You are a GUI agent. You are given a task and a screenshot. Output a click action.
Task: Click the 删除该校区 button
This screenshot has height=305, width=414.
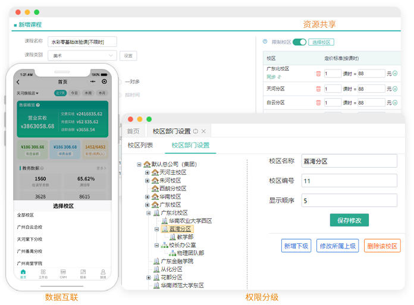(382, 246)
